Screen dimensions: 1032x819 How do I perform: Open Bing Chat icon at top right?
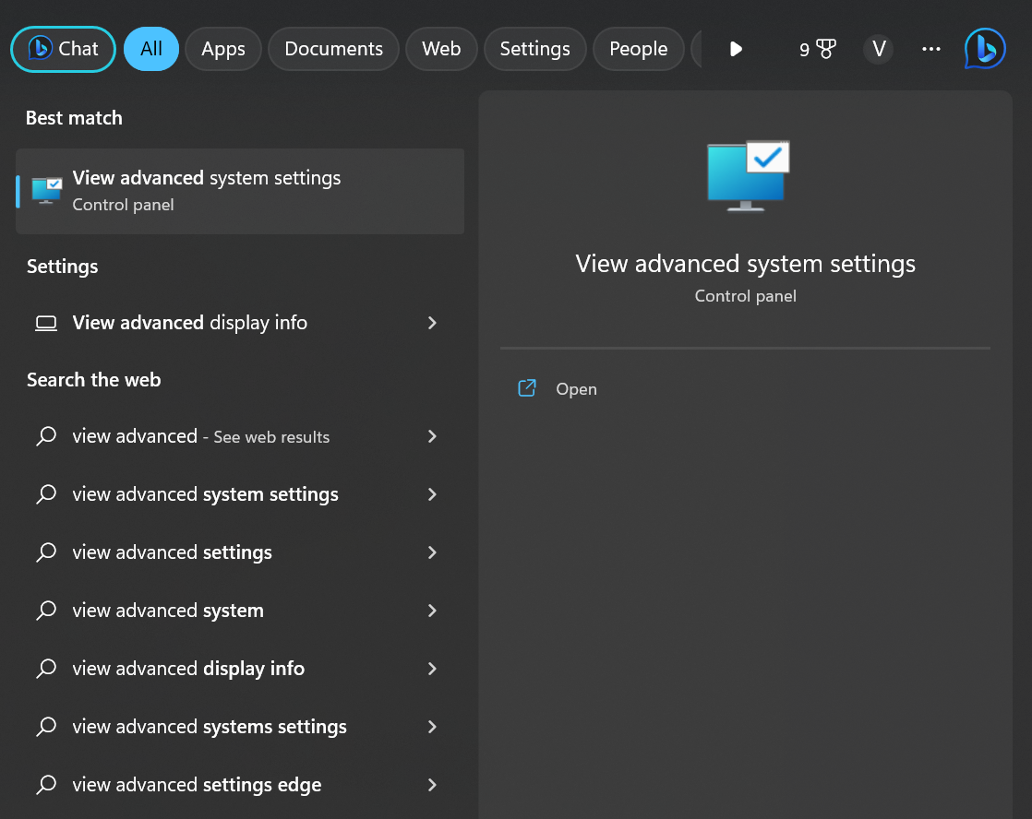coord(985,49)
